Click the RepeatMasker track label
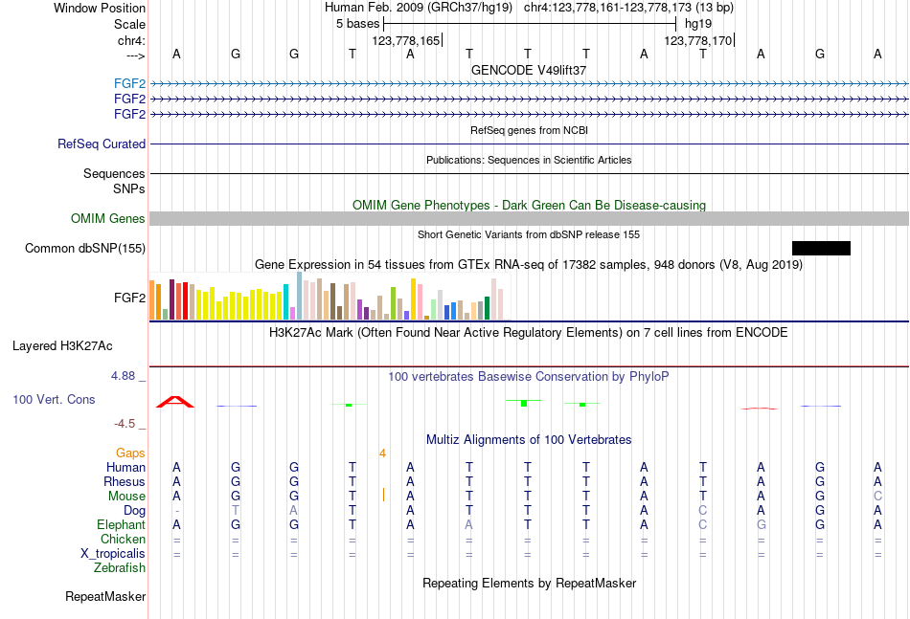 (105, 596)
